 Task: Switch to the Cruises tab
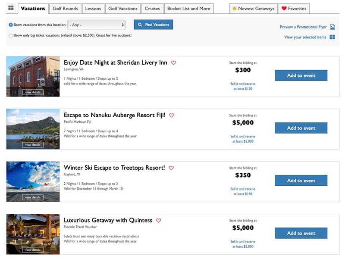(x=152, y=9)
